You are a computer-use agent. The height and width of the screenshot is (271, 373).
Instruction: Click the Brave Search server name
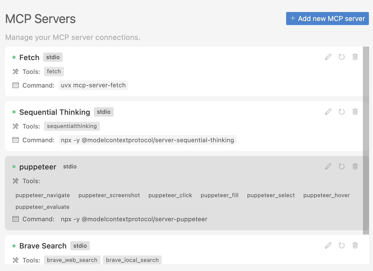[43, 246]
